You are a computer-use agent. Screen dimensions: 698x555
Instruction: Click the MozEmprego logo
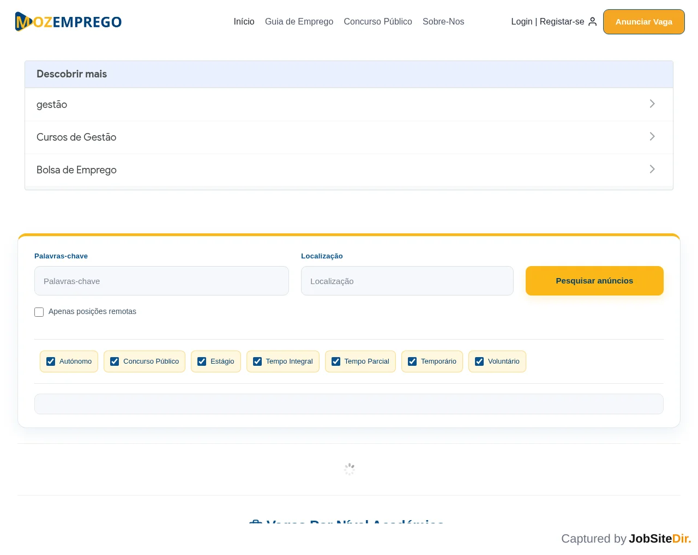[x=68, y=22]
